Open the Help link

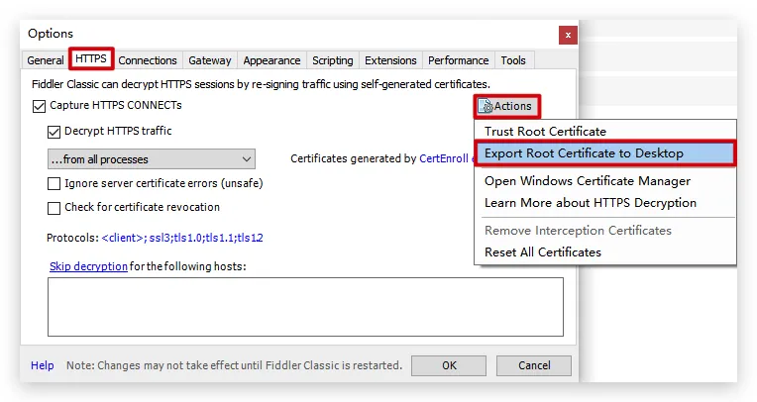tap(43, 365)
